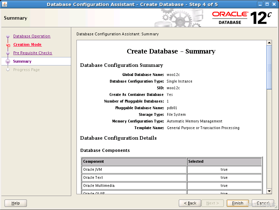The height and width of the screenshot is (210, 279).
Task: Click the Database Components heading
Action: [x=105, y=150]
